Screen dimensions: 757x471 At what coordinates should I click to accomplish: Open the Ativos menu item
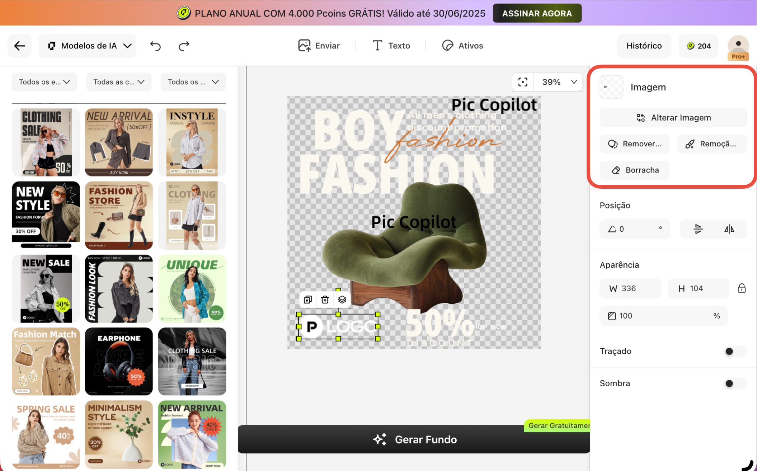point(463,46)
